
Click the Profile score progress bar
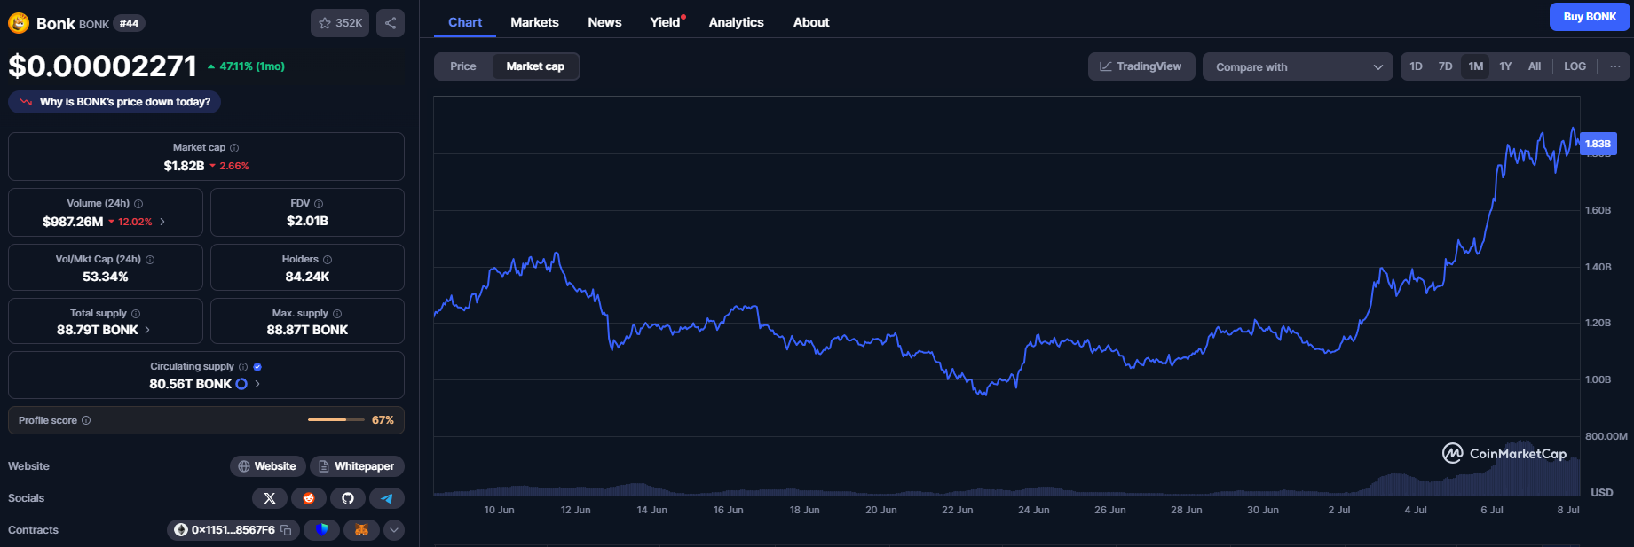[x=336, y=419]
